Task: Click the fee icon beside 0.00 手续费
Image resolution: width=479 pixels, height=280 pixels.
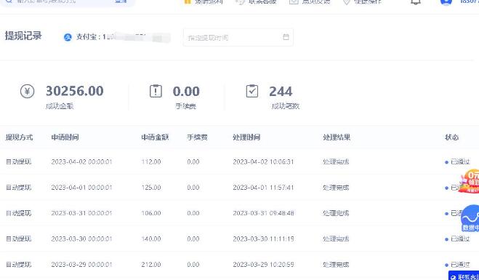Action: pyautogui.click(x=156, y=91)
